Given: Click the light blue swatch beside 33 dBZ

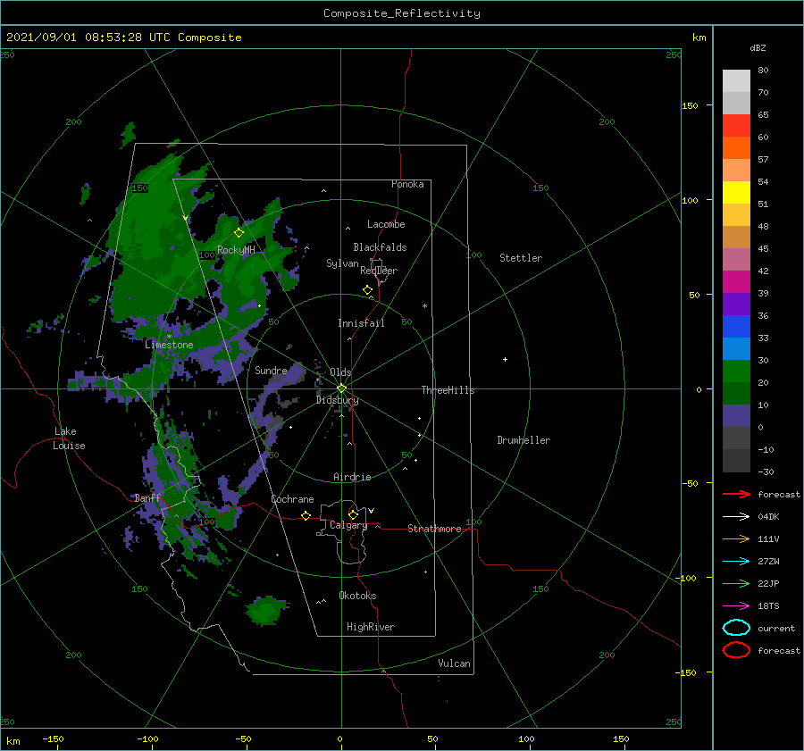Looking at the screenshot, I should pyautogui.click(x=736, y=348).
